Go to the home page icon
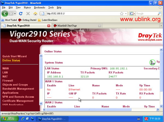The width and height of the screenshot is (164, 122). (x=35, y=14)
